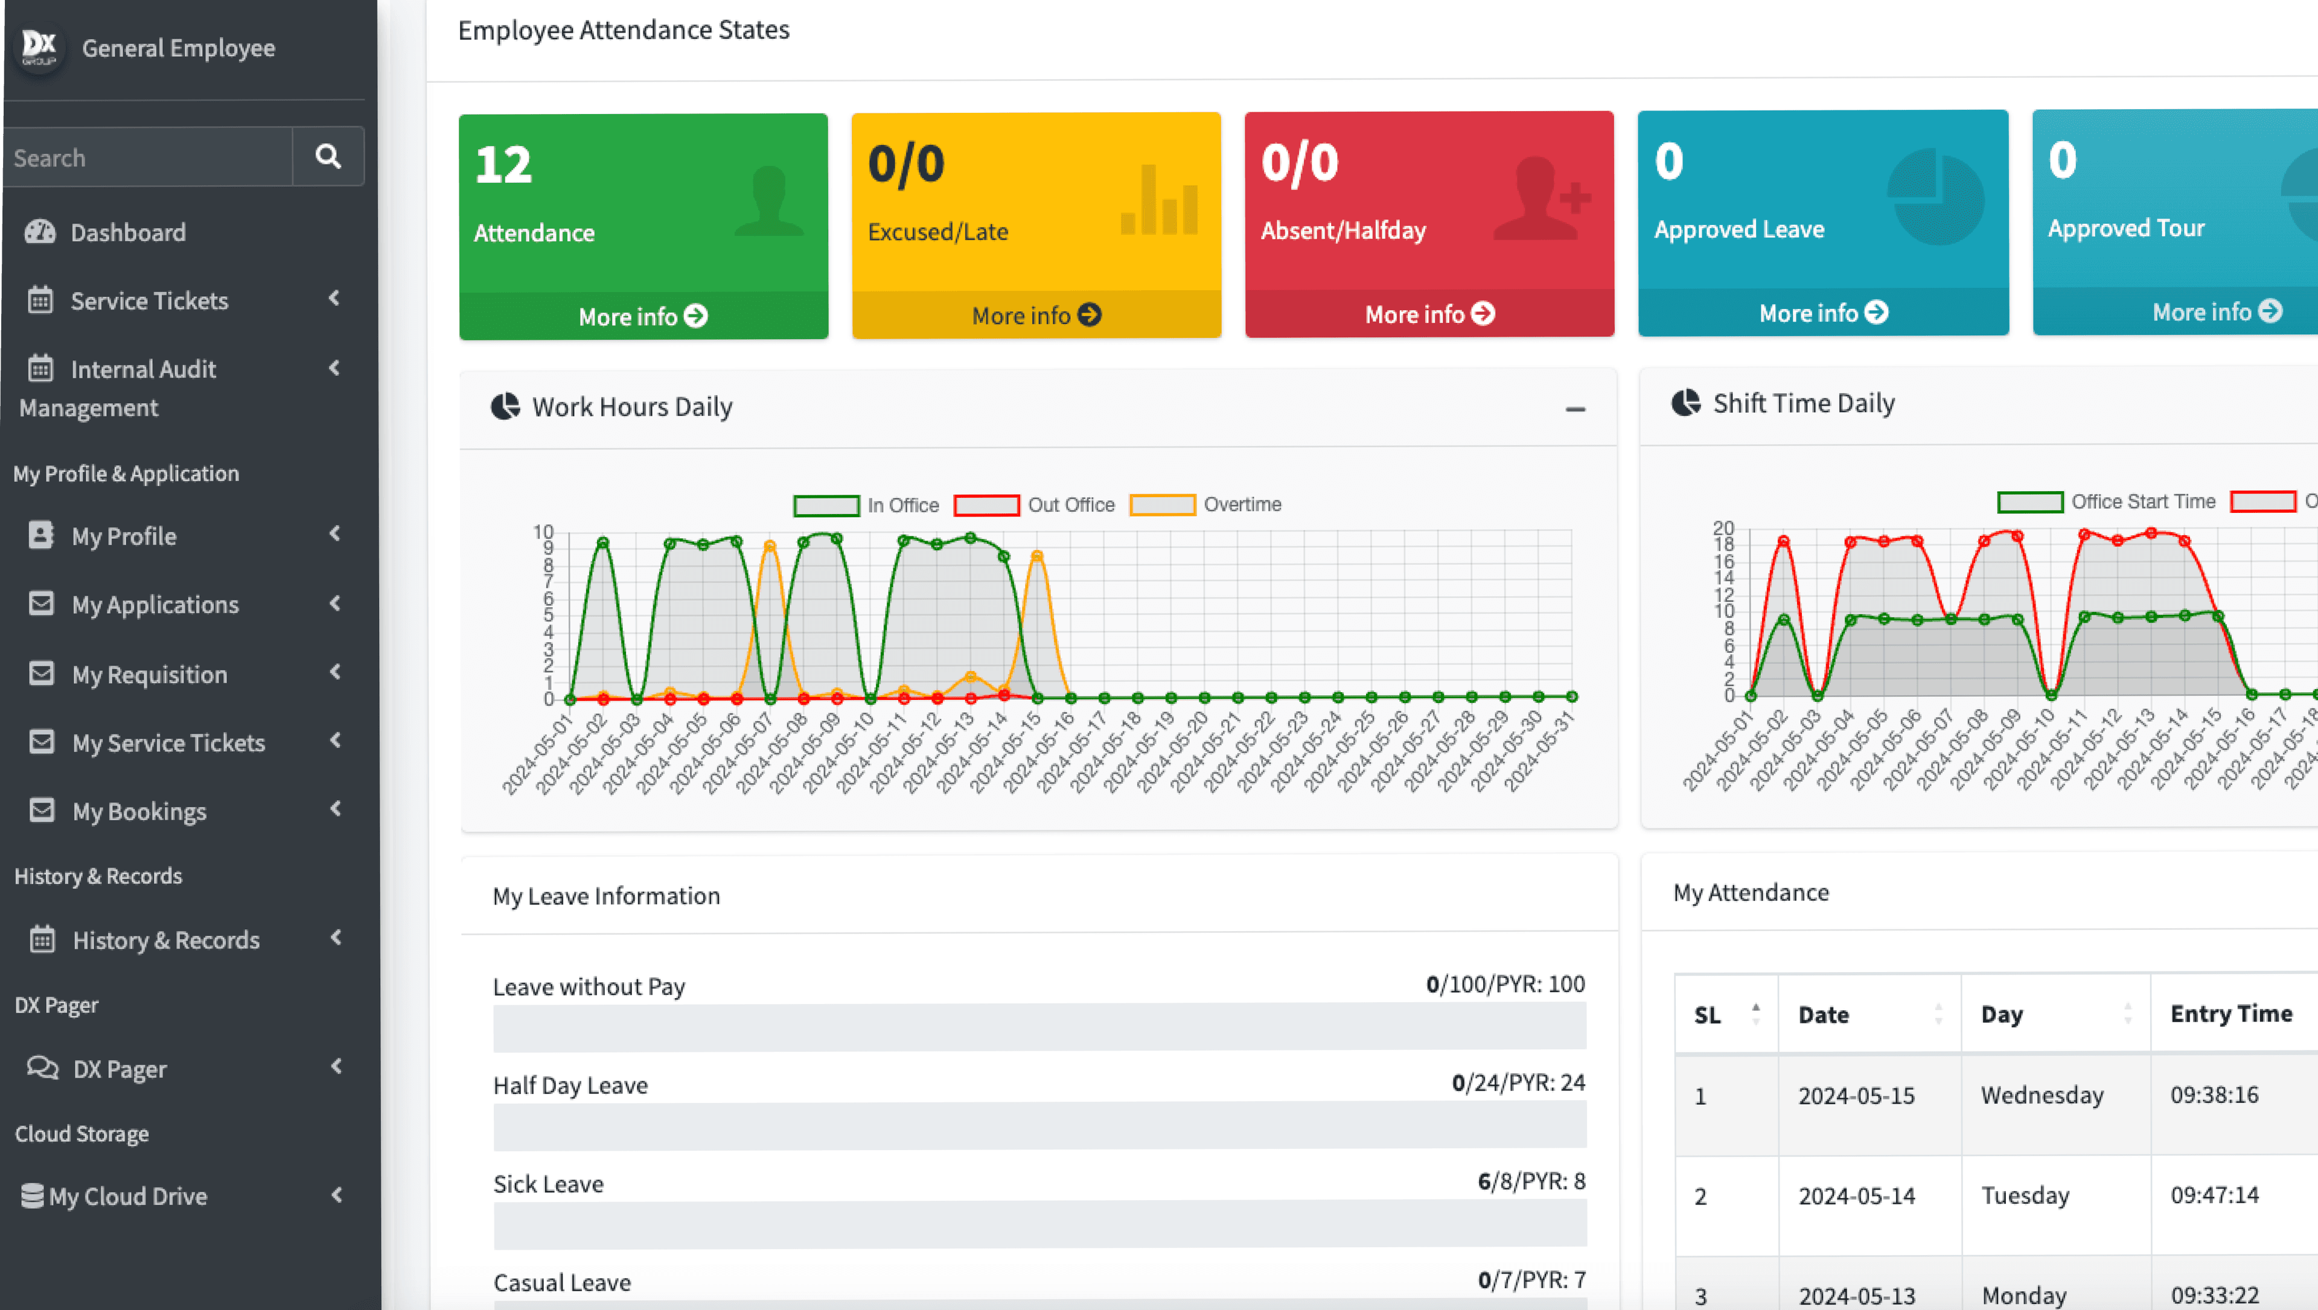
Task: Toggle In Office legend series
Action: point(826,506)
